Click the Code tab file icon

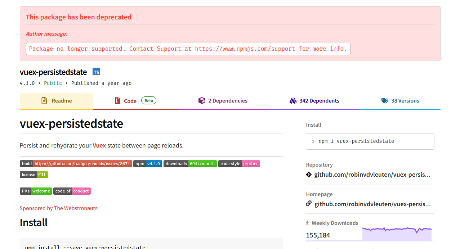(x=117, y=101)
